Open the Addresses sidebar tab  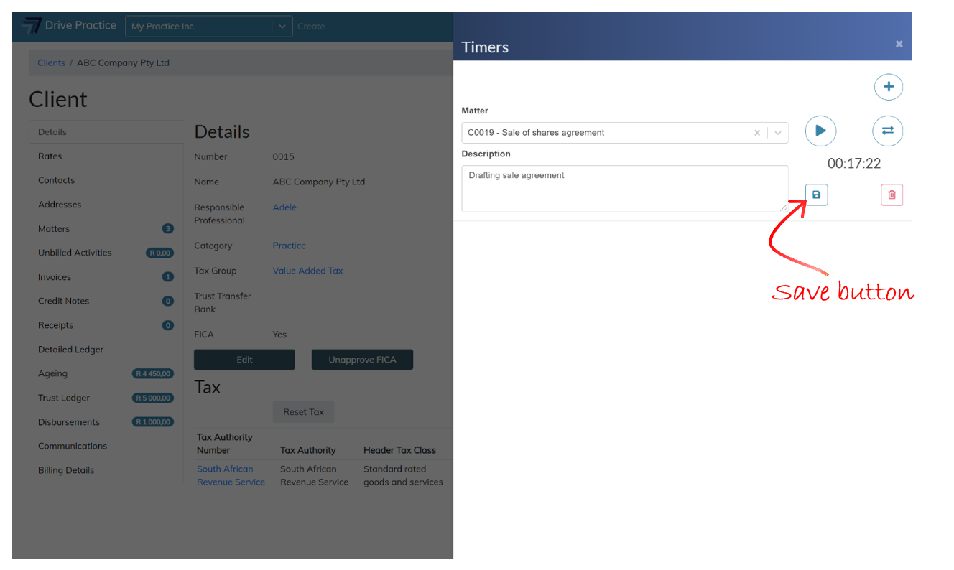coord(106,205)
